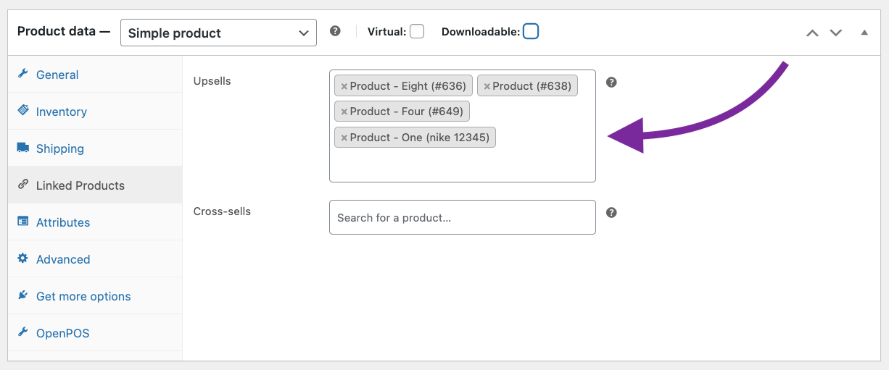The image size is (889, 370).
Task: Open the Attributes tab
Action: (63, 222)
